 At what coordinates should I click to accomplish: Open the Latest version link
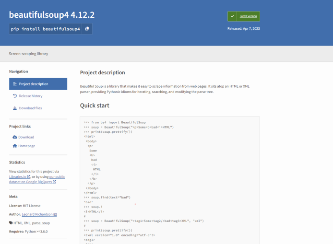[x=248, y=16]
